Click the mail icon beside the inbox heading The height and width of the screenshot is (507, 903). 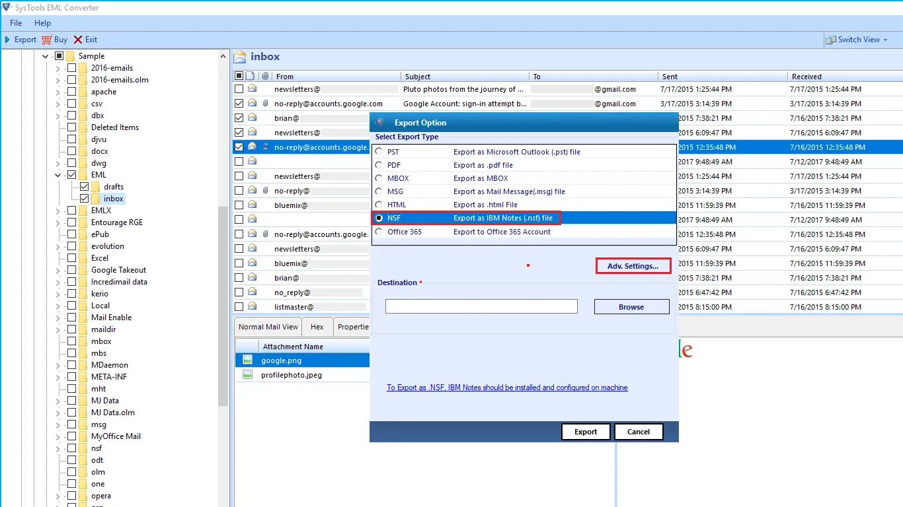[x=240, y=57]
